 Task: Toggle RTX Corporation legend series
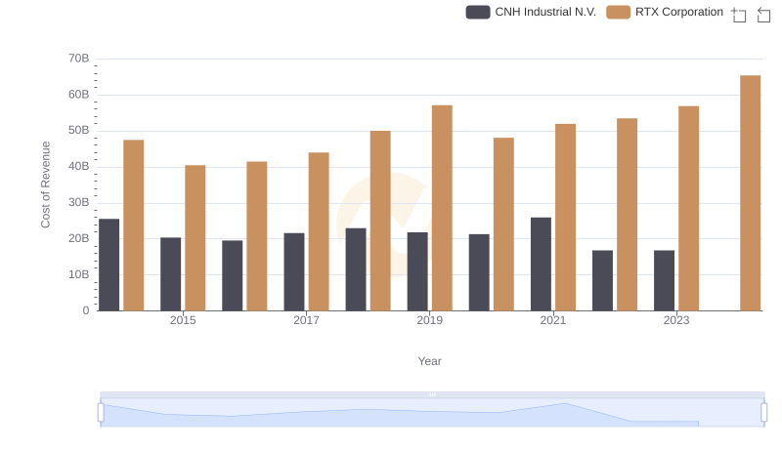(665, 12)
